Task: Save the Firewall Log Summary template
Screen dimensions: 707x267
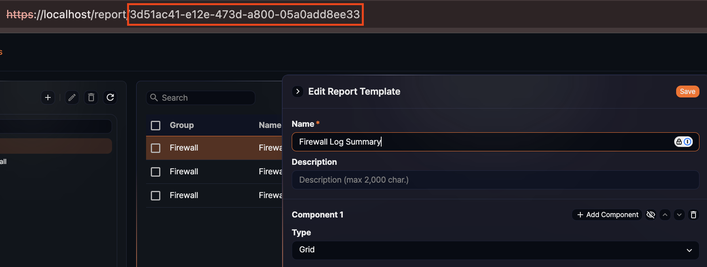Action: tap(688, 91)
